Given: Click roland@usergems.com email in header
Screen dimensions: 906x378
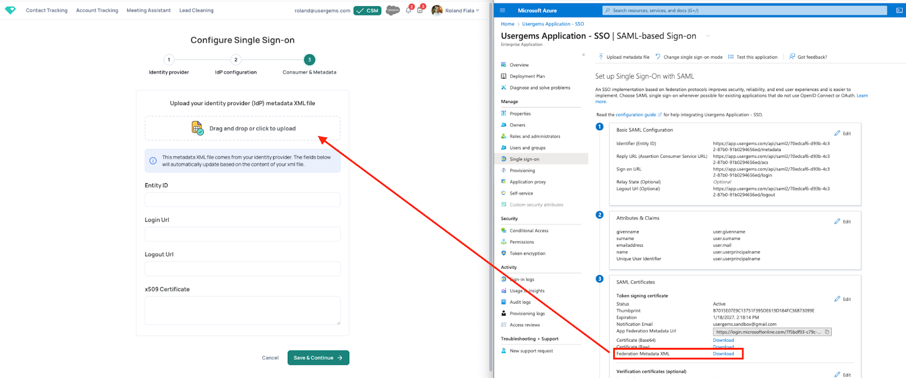Looking at the screenshot, I should coord(322,11).
